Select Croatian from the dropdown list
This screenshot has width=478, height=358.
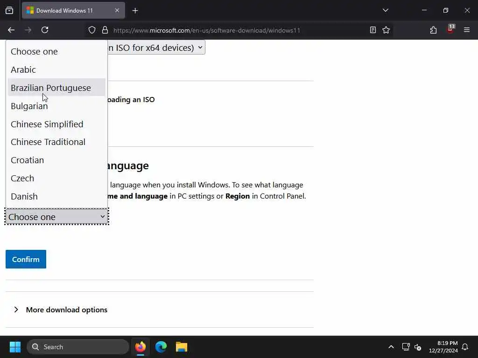[56, 160]
